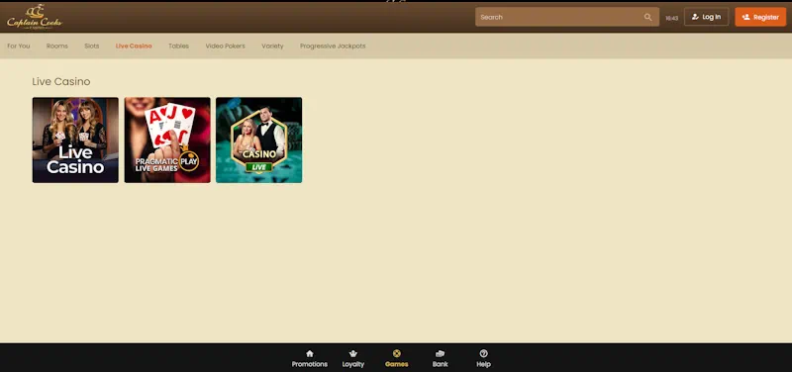Open the Tables tab
Image resolution: width=792 pixels, height=372 pixels.
179,46
